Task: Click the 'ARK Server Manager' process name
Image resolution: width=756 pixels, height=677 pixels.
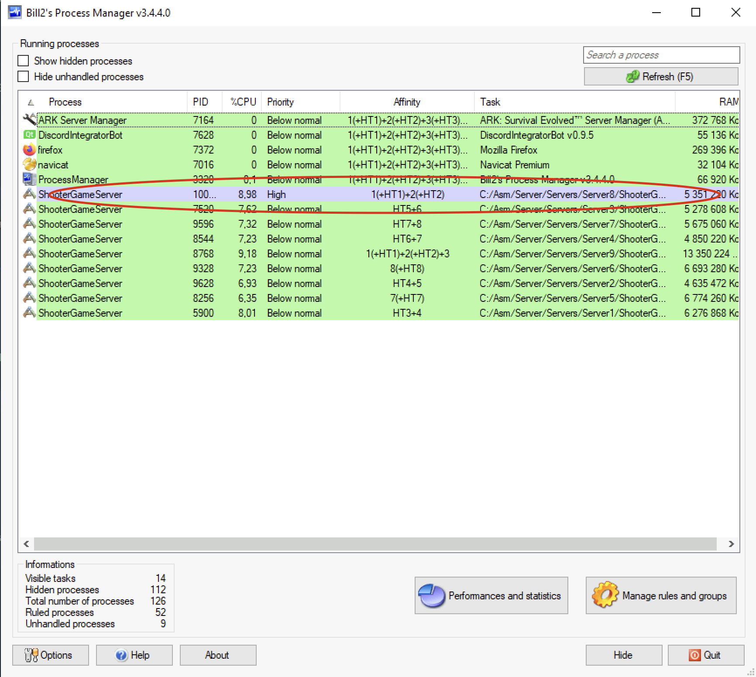Action: (x=82, y=120)
